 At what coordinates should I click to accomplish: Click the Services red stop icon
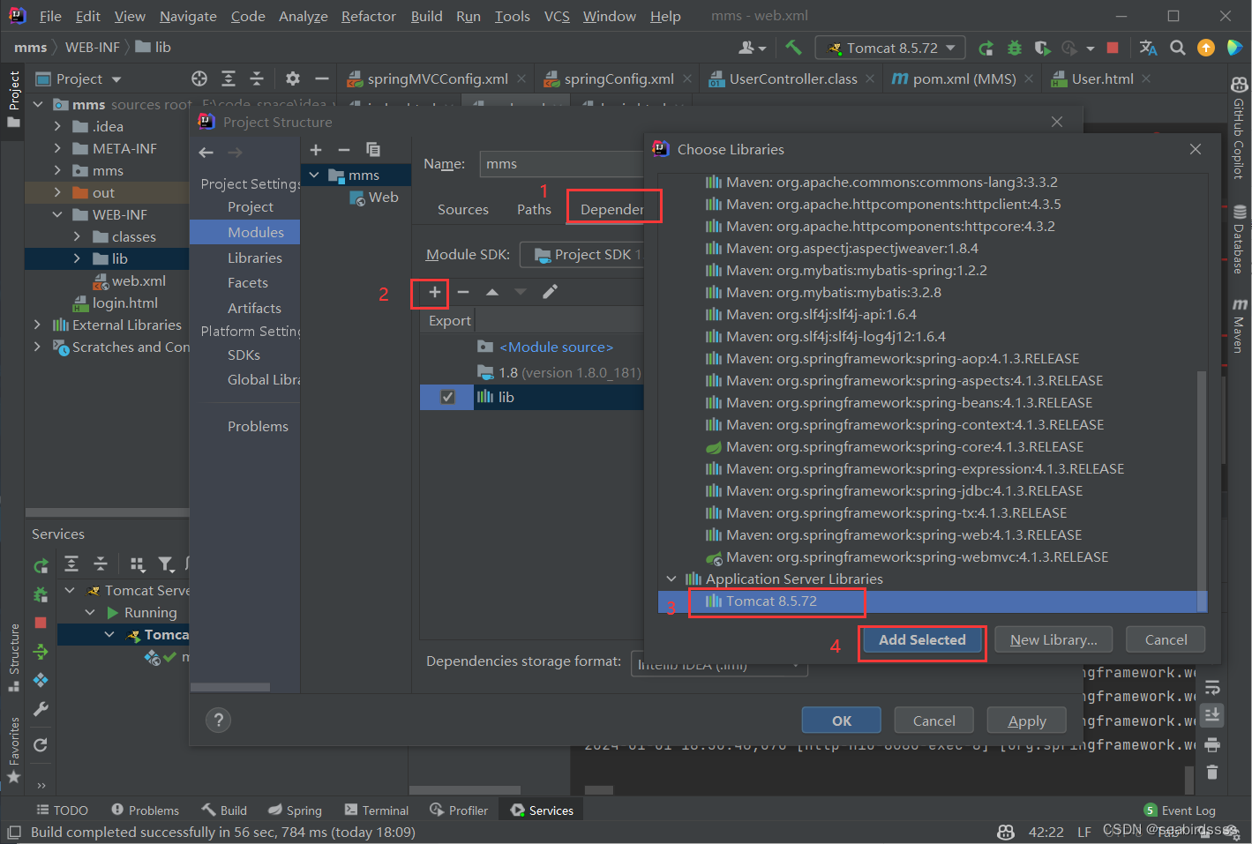point(41,623)
